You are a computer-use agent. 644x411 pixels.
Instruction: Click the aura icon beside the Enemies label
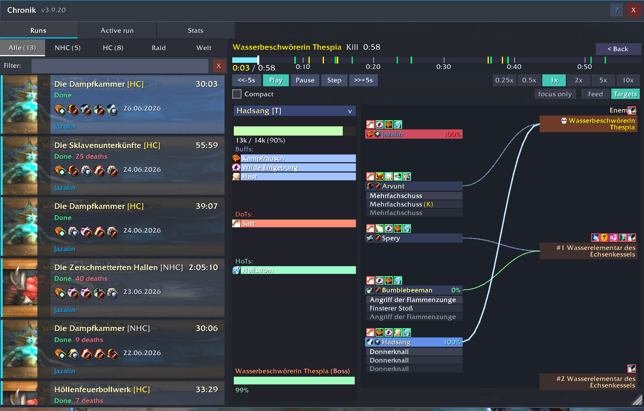click(x=632, y=111)
